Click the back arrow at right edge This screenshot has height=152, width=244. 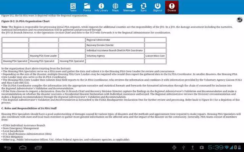pos(239,20)
